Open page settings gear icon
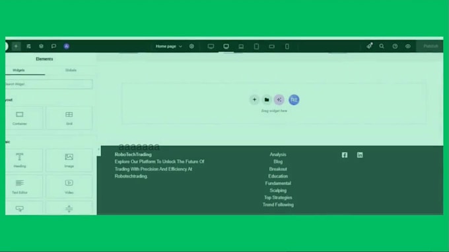Image resolution: width=449 pixels, height=252 pixels. pyautogui.click(x=191, y=46)
